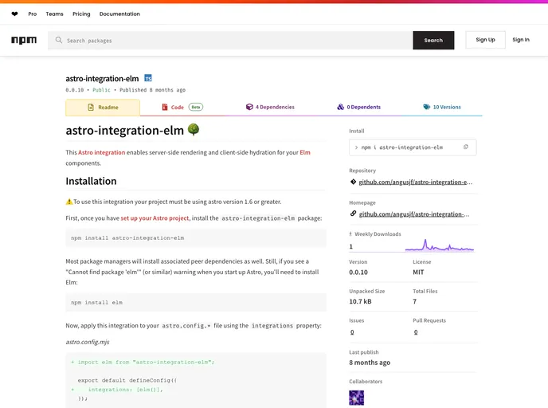Click the '10.7 kB' unpacked size value
The width and height of the screenshot is (548, 408).
point(360,301)
